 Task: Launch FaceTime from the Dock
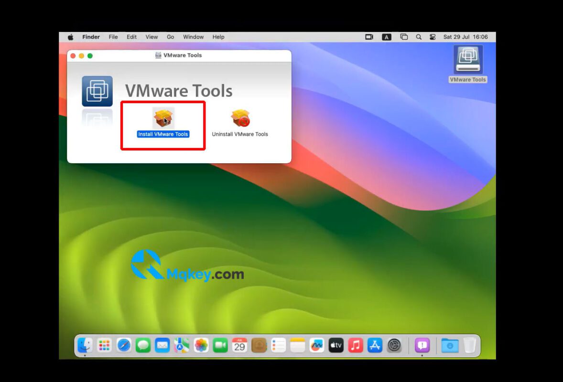click(x=220, y=345)
